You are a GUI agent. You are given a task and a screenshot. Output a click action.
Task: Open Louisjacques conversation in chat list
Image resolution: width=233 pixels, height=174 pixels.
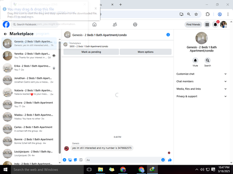29,154
